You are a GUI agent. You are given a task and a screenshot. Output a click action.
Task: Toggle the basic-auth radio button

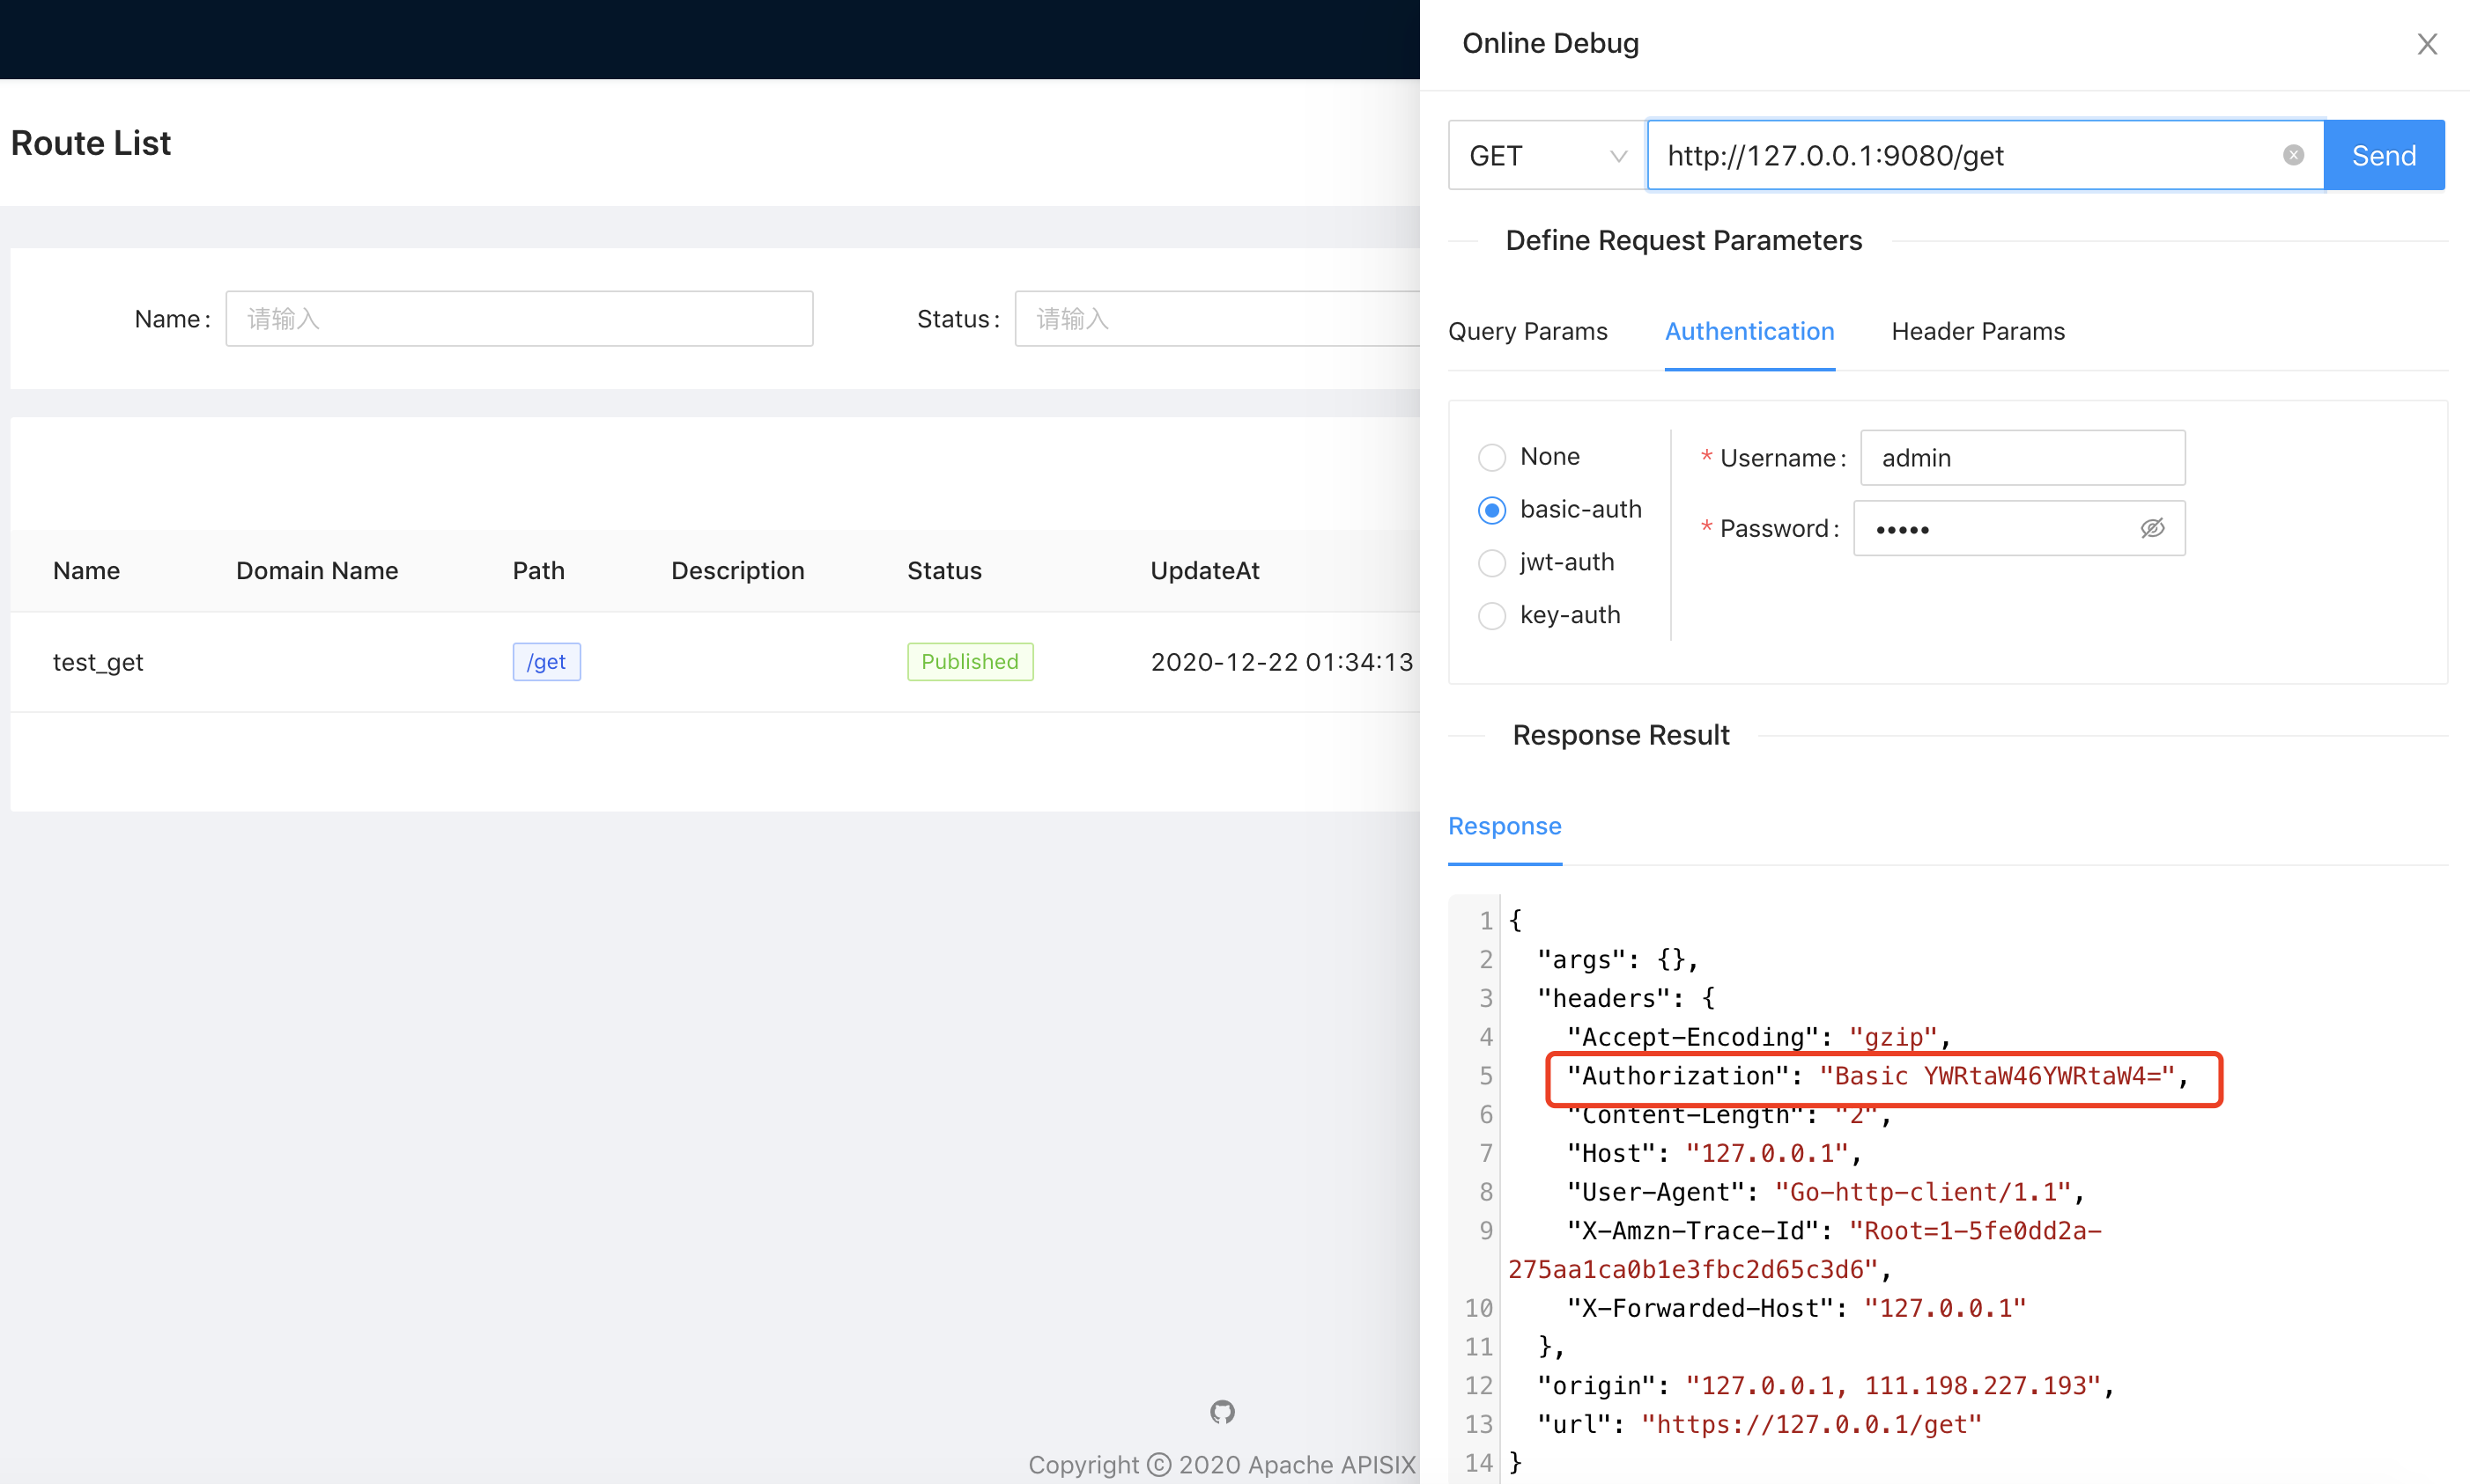(1490, 510)
